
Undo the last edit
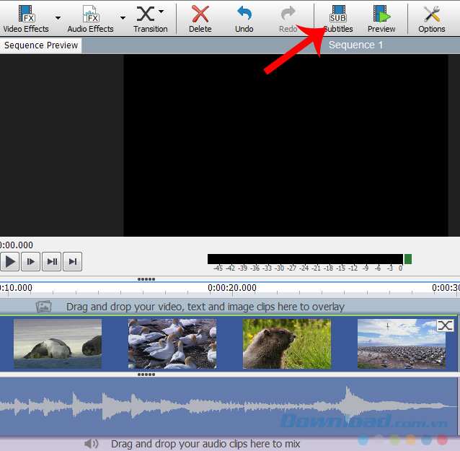click(244, 18)
